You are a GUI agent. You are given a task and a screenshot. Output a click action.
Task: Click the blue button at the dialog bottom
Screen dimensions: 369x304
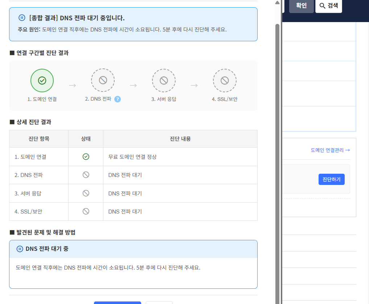[x=118, y=303]
